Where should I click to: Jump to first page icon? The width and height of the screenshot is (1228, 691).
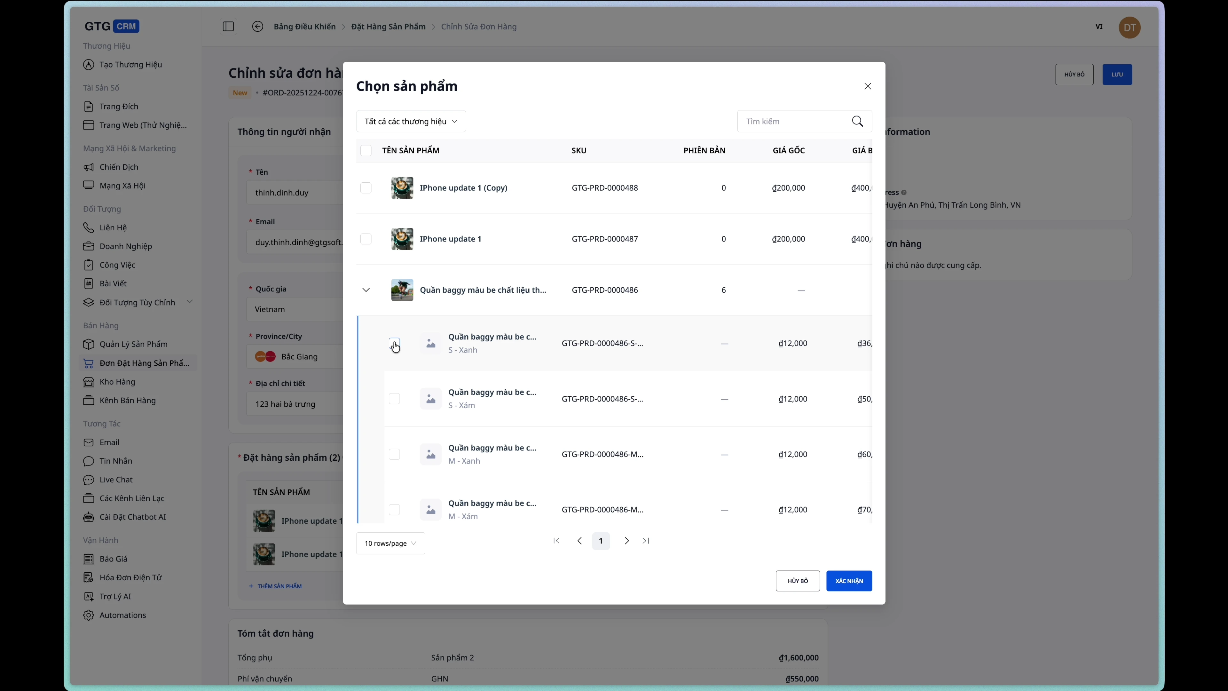pos(556,541)
